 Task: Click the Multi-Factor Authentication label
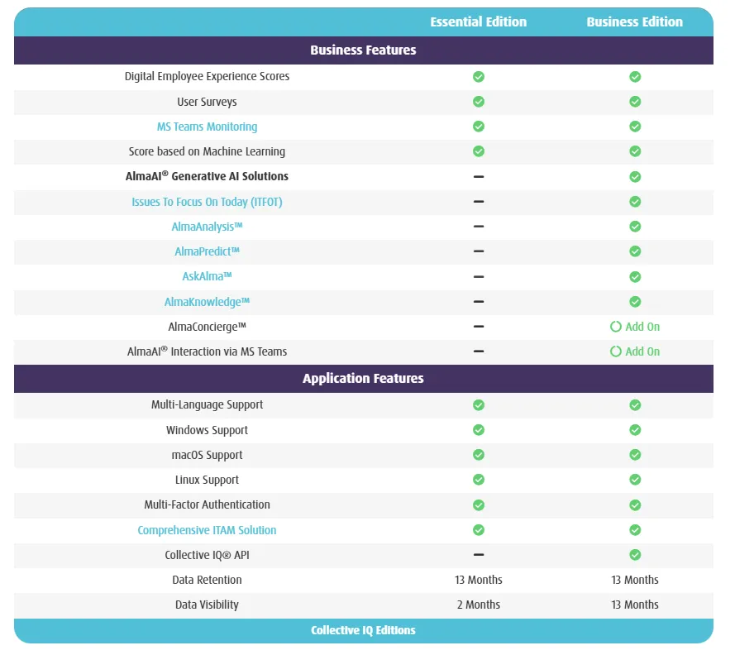pos(207,505)
